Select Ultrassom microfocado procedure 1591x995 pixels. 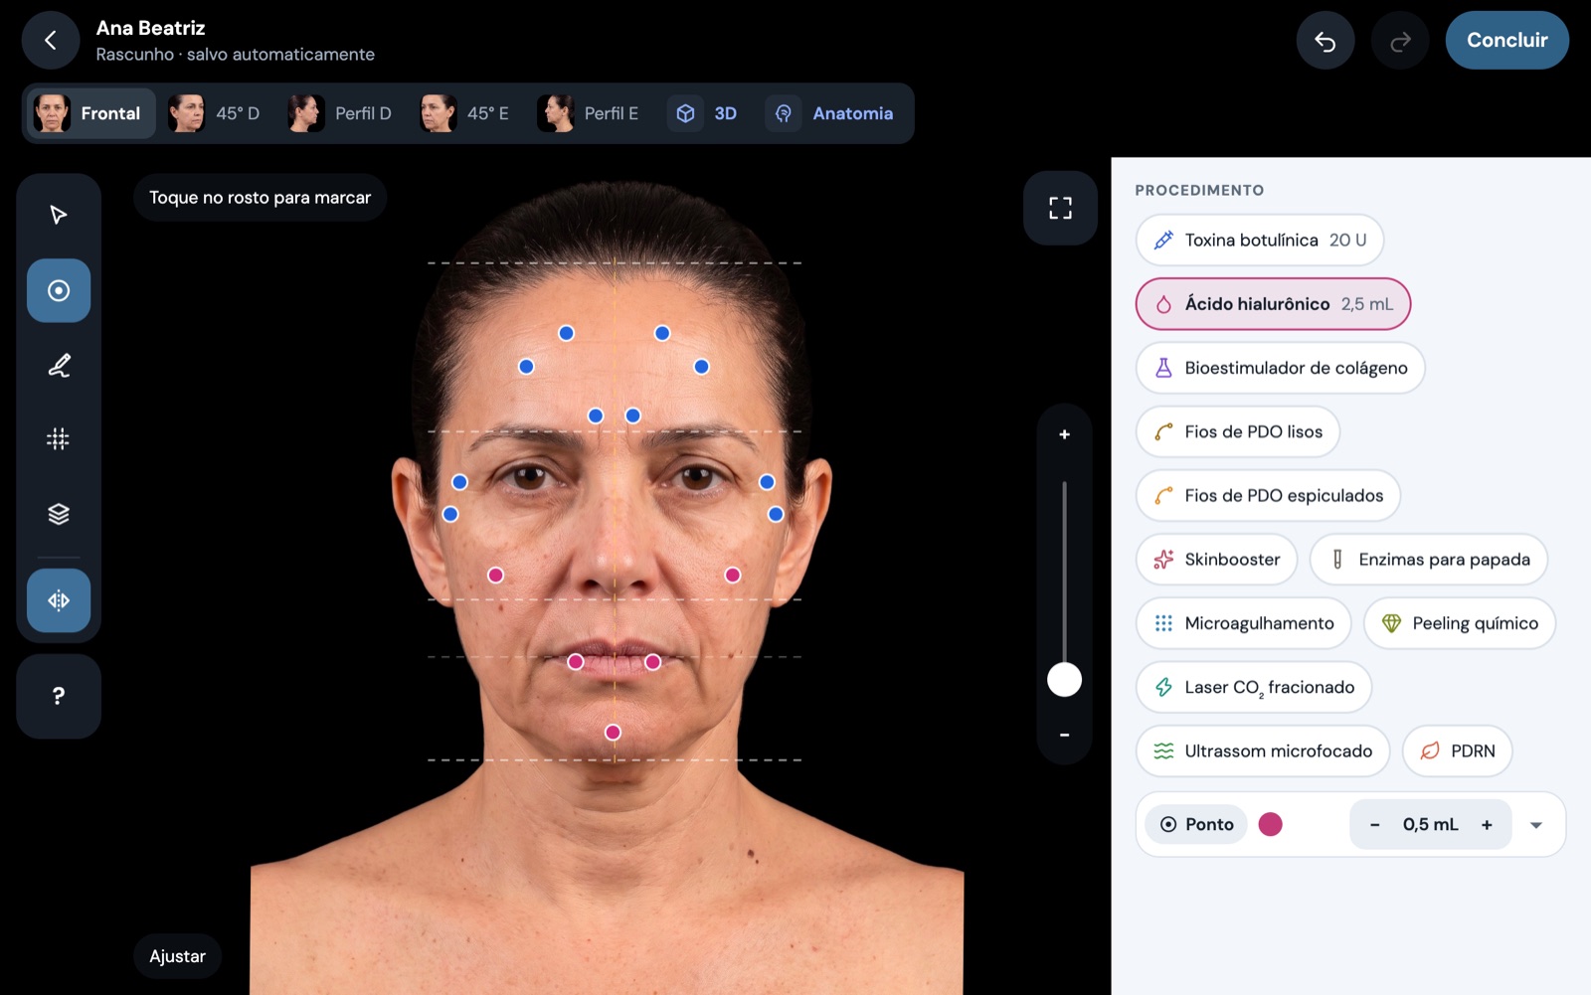1263,750
